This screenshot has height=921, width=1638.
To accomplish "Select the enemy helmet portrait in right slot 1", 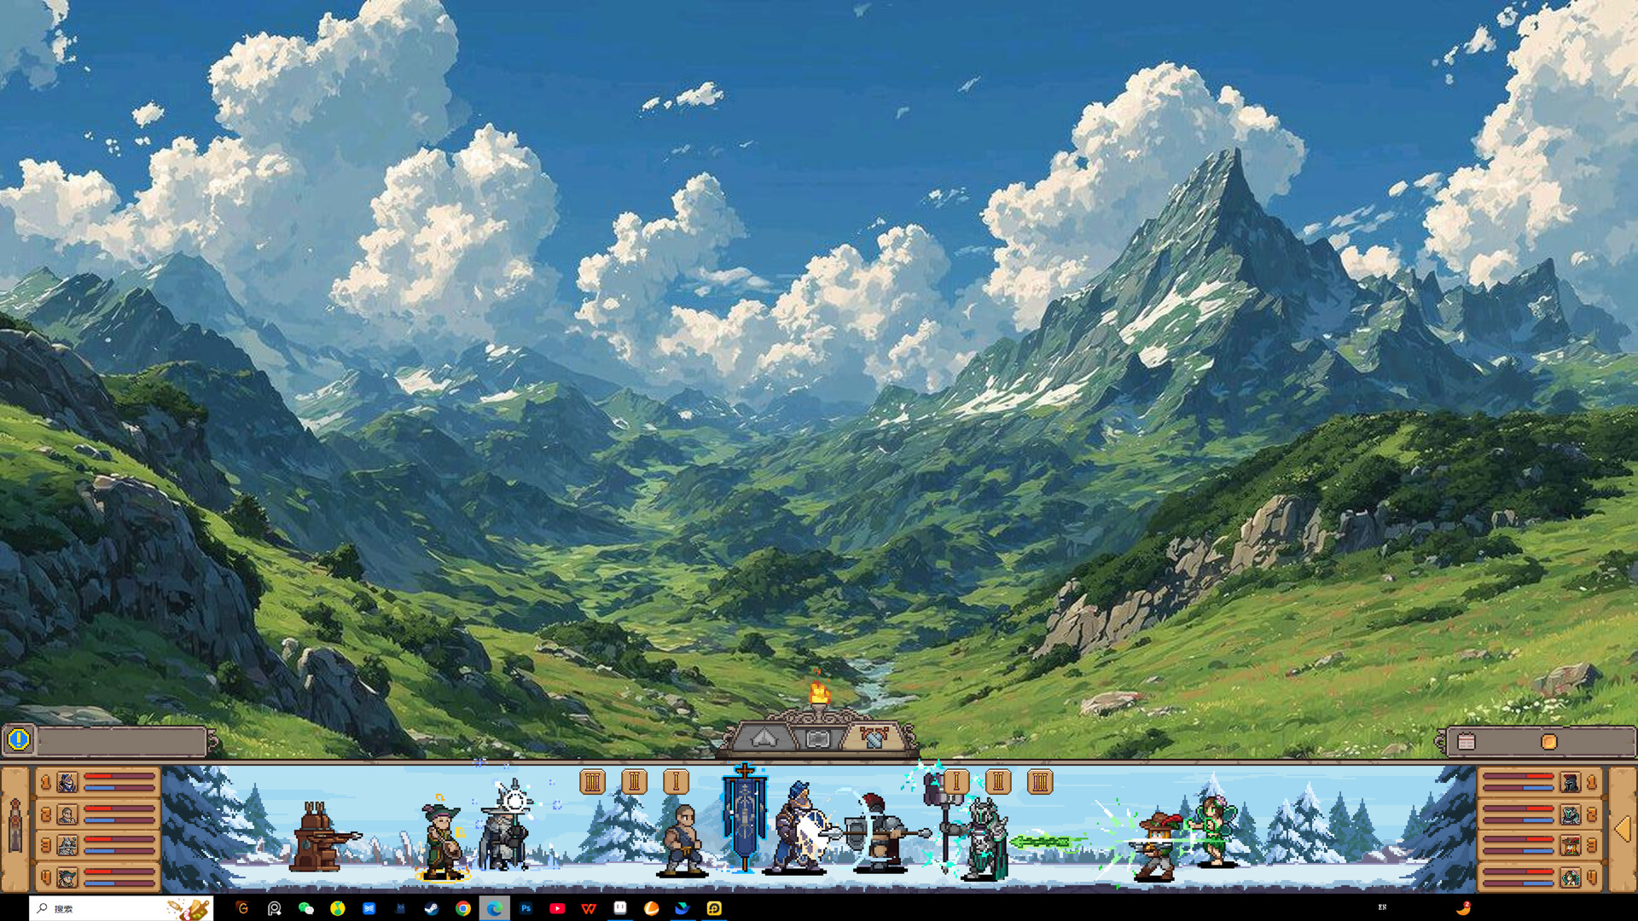I will point(1571,783).
